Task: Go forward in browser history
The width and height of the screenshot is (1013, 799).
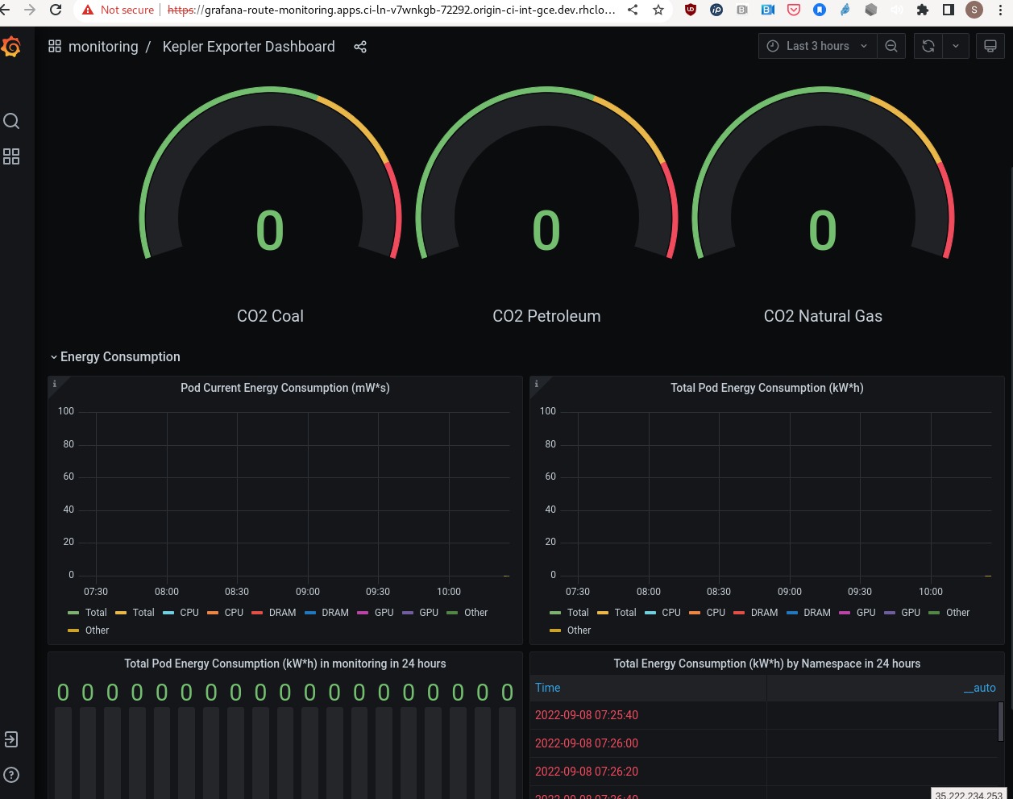Action: point(30,10)
